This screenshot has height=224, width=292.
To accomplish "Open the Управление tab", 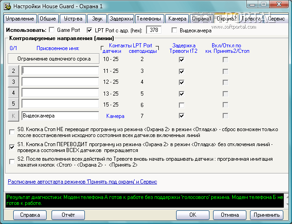I will (20, 19).
